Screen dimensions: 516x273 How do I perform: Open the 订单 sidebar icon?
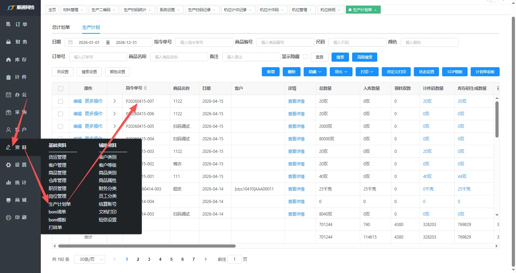[9, 24]
